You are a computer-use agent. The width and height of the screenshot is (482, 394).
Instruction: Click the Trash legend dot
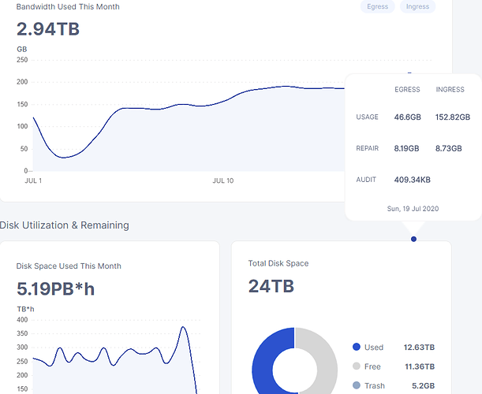[357, 386]
